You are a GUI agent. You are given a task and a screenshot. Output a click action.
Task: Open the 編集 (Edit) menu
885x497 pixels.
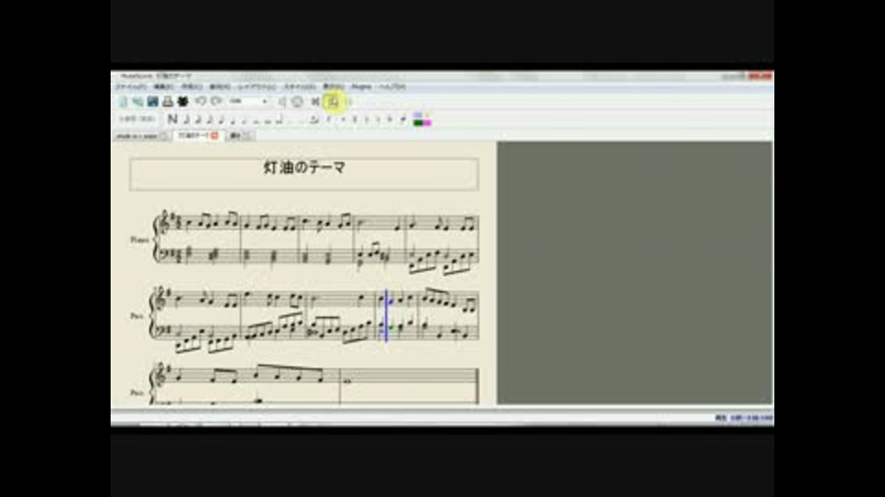click(x=163, y=87)
